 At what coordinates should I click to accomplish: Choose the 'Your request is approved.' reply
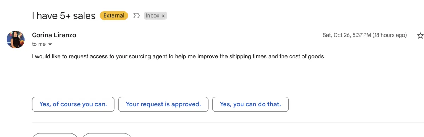(x=163, y=104)
